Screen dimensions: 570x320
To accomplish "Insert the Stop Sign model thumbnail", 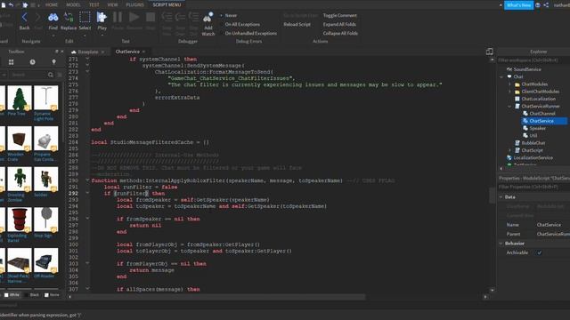I will click(45, 220).
